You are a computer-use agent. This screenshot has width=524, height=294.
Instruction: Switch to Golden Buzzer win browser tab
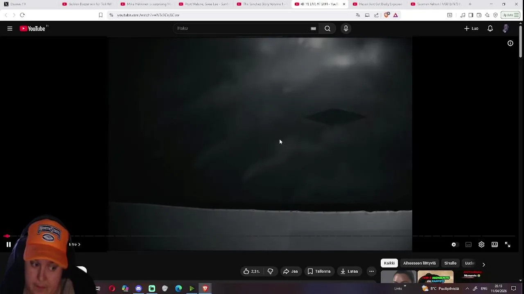click(87, 4)
